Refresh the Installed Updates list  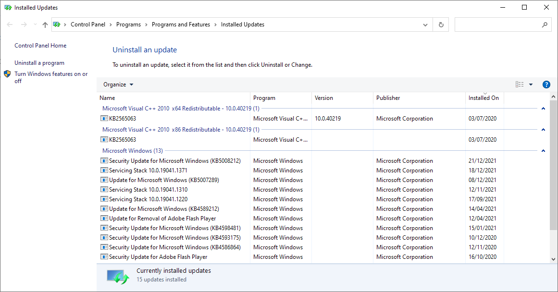tap(441, 24)
